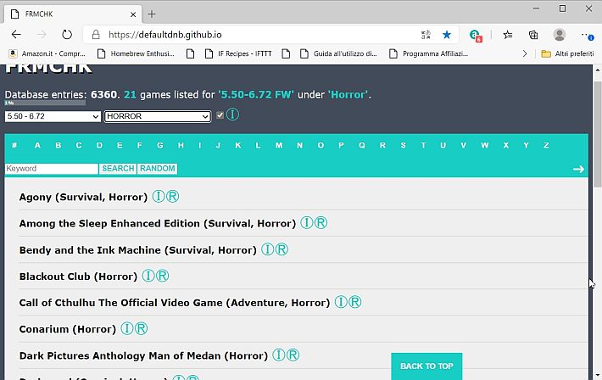The height and width of the screenshot is (380, 602).
Task: Click R icon for Bendy and the Ink Machine
Action: [x=281, y=249]
